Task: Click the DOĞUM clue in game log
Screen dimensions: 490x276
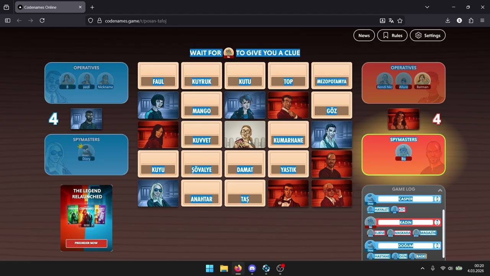Action: coord(405,246)
